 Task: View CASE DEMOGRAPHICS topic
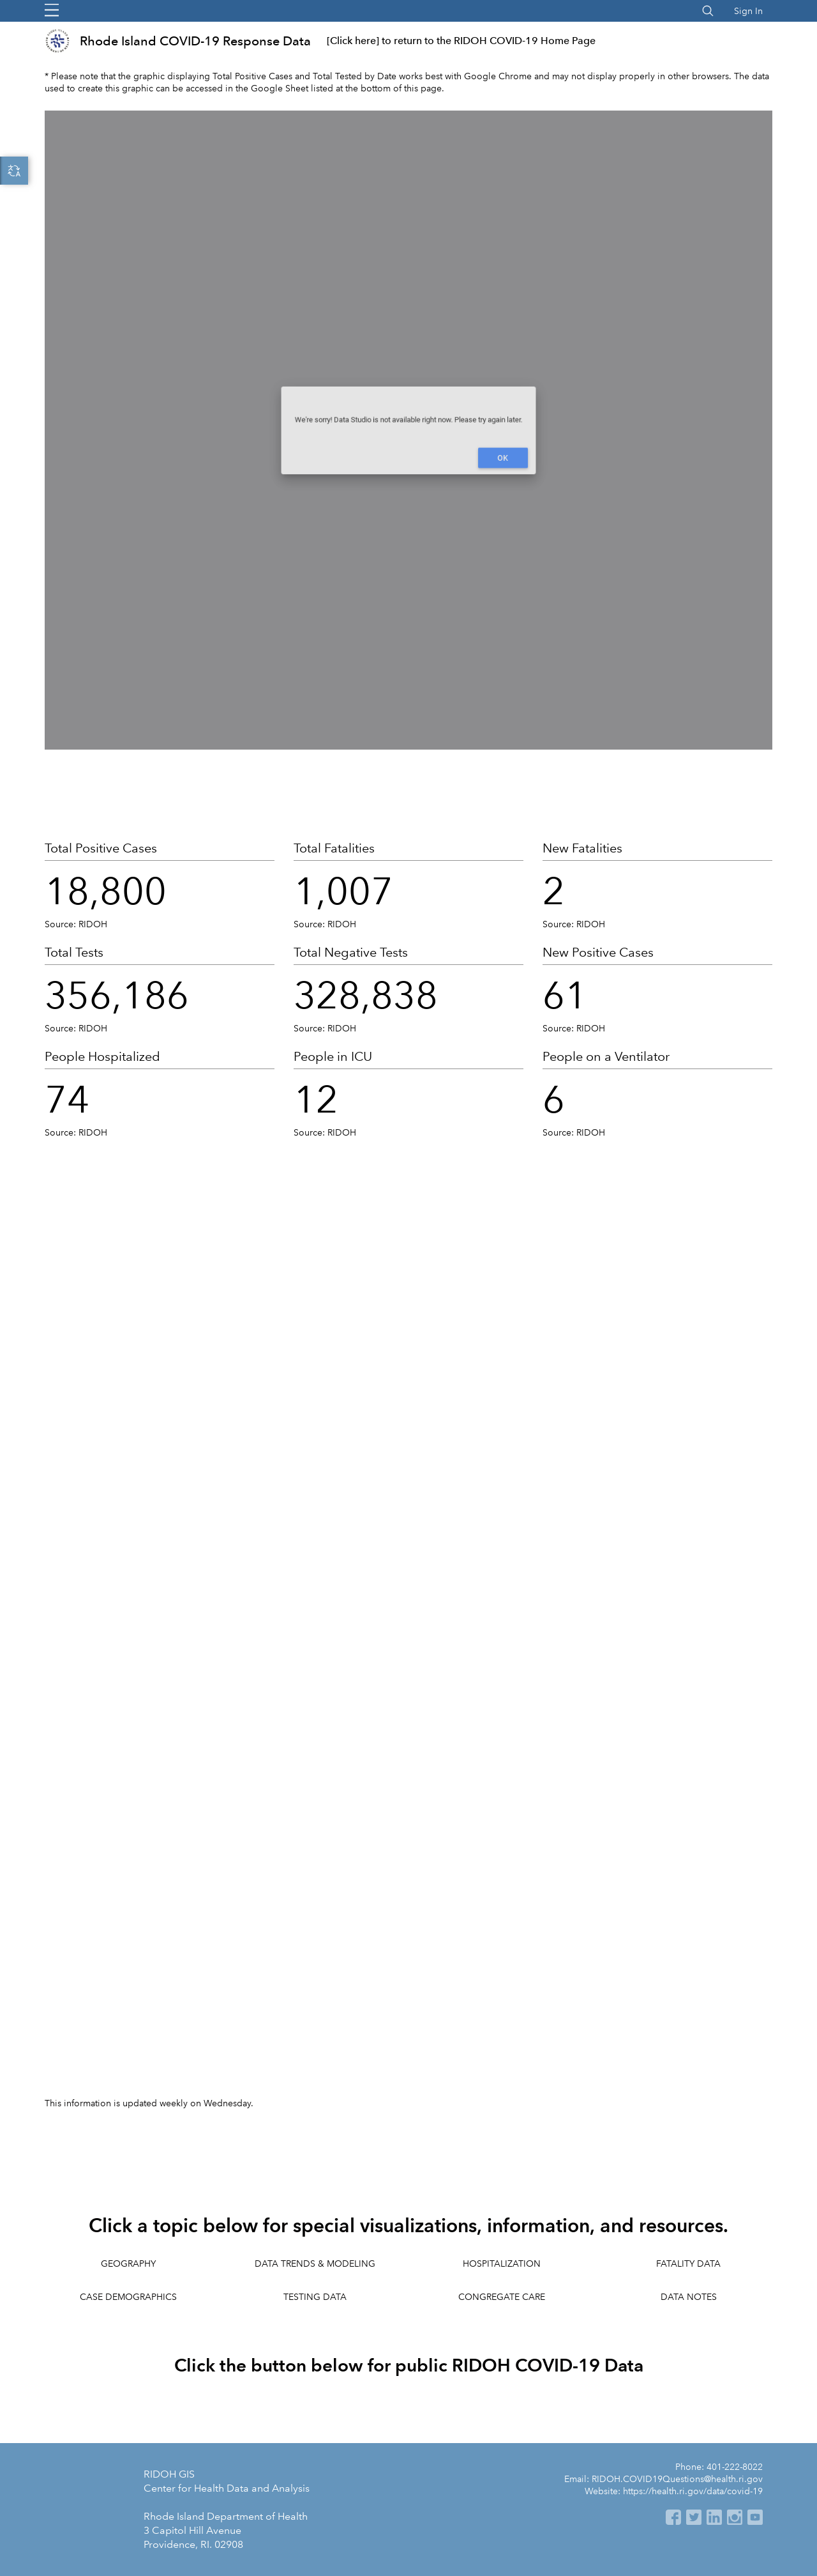pyautogui.click(x=128, y=2296)
